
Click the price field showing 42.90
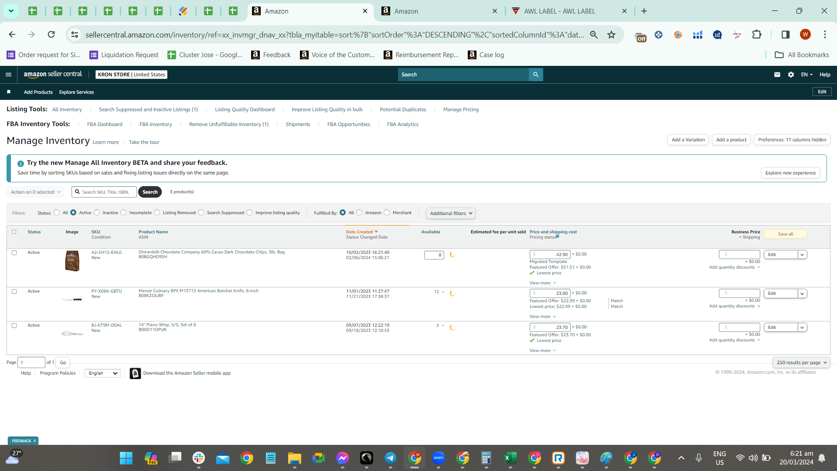pos(550,255)
